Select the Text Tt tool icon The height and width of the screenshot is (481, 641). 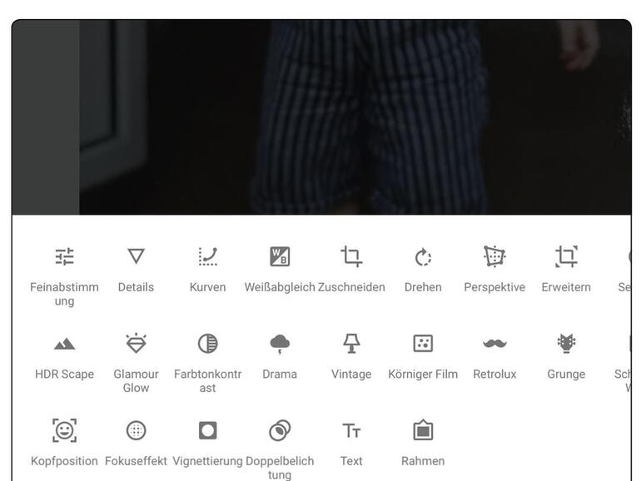point(351,431)
